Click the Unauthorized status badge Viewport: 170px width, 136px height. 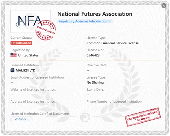point(21,43)
